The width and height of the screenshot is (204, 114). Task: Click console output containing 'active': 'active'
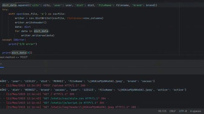(93, 90)
